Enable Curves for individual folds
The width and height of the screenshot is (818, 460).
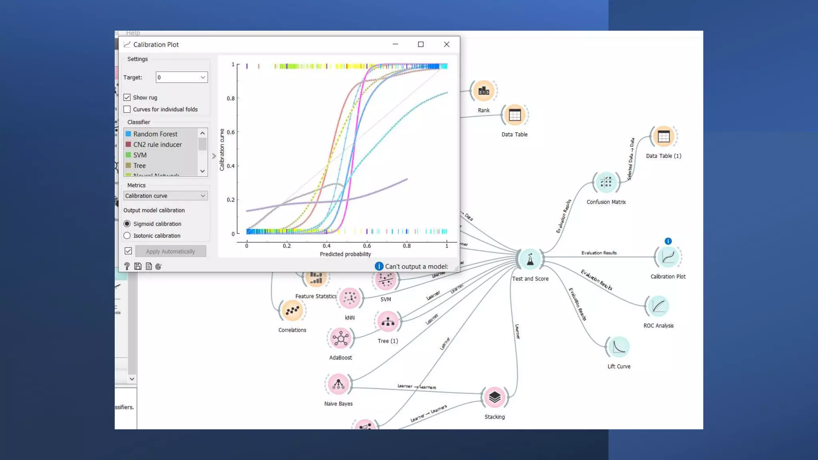tap(127, 109)
